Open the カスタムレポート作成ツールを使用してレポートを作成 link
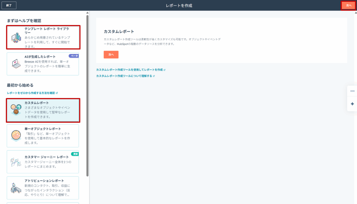 (129, 70)
